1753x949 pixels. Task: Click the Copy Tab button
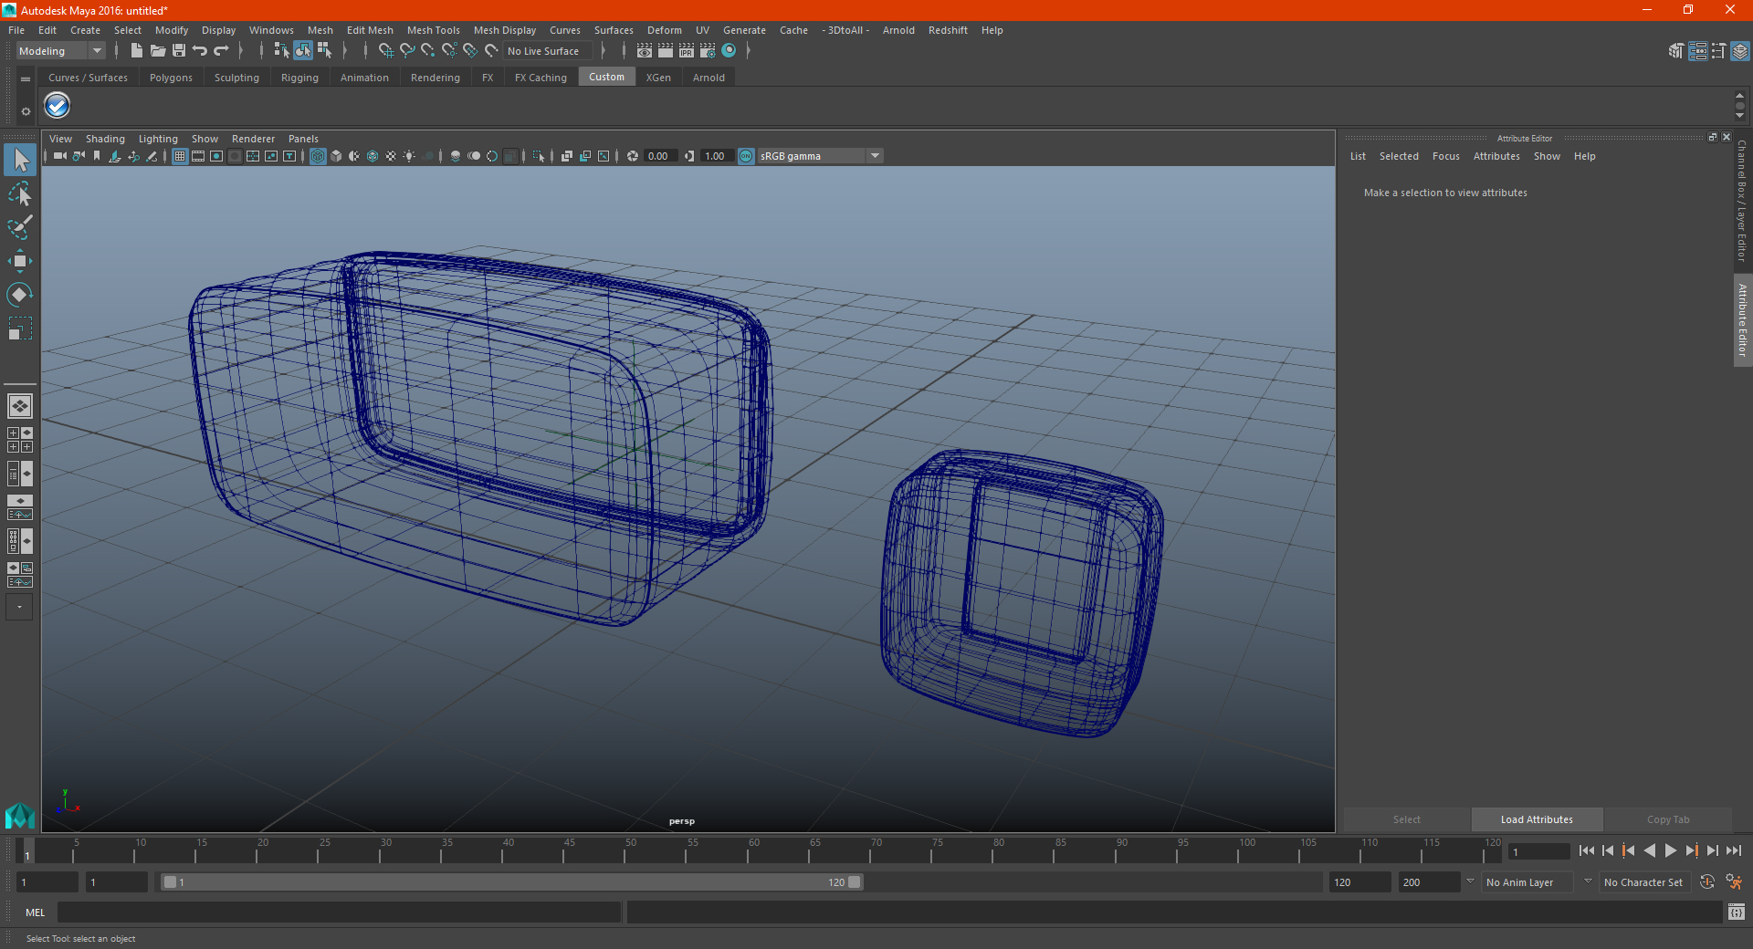point(1668,819)
